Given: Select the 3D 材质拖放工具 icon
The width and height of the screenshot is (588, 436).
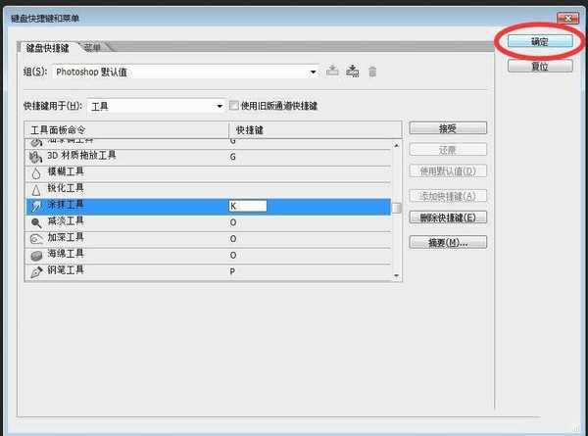Looking at the screenshot, I should (x=36, y=157).
